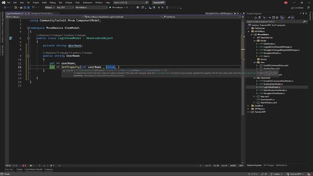Open the File menu

pos(9,2)
